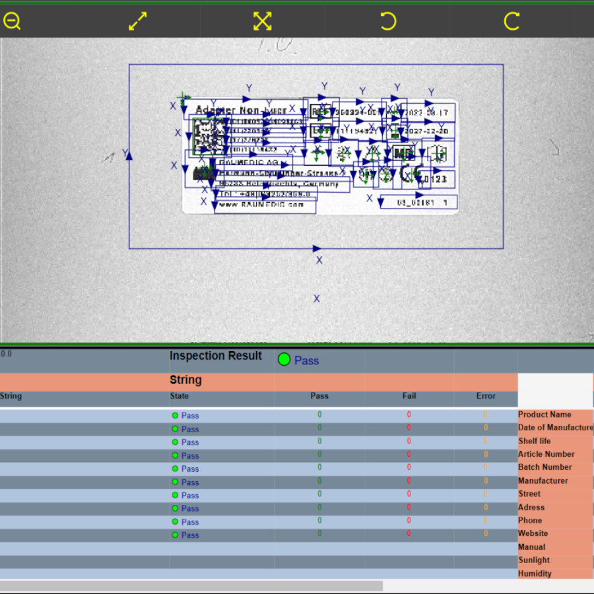The image size is (594, 594).
Task: Click the green Pass indicator beside Inspection Result
Action: [x=283, y=360]
